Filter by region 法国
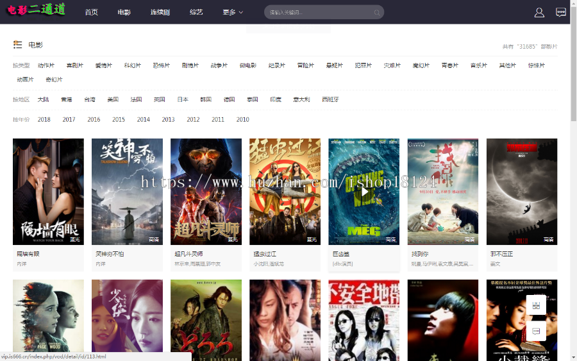 [136, 100]
